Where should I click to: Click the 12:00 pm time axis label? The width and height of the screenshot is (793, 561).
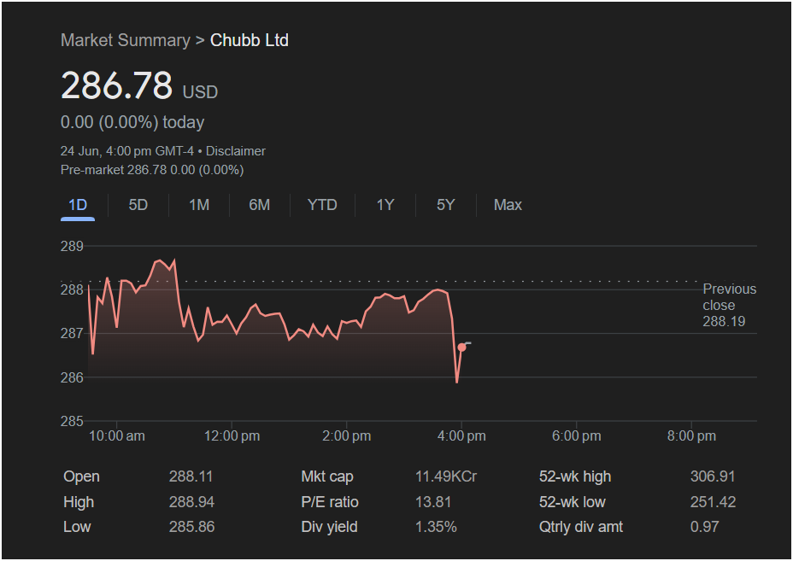(x=232, y=436)
